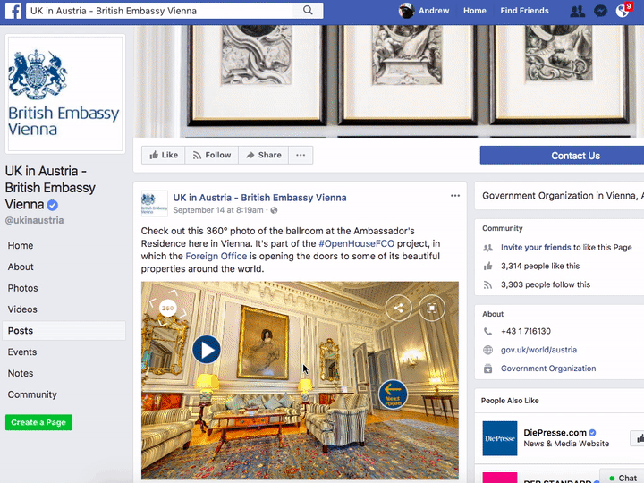Open the Messenger icon

[x=600, y=11]
